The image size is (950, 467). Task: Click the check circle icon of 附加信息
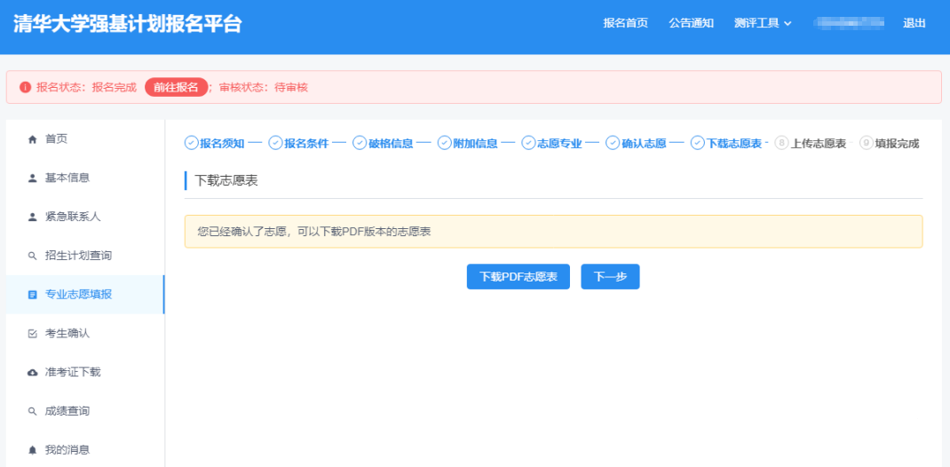pyautogui.click(x=445, y=144)
